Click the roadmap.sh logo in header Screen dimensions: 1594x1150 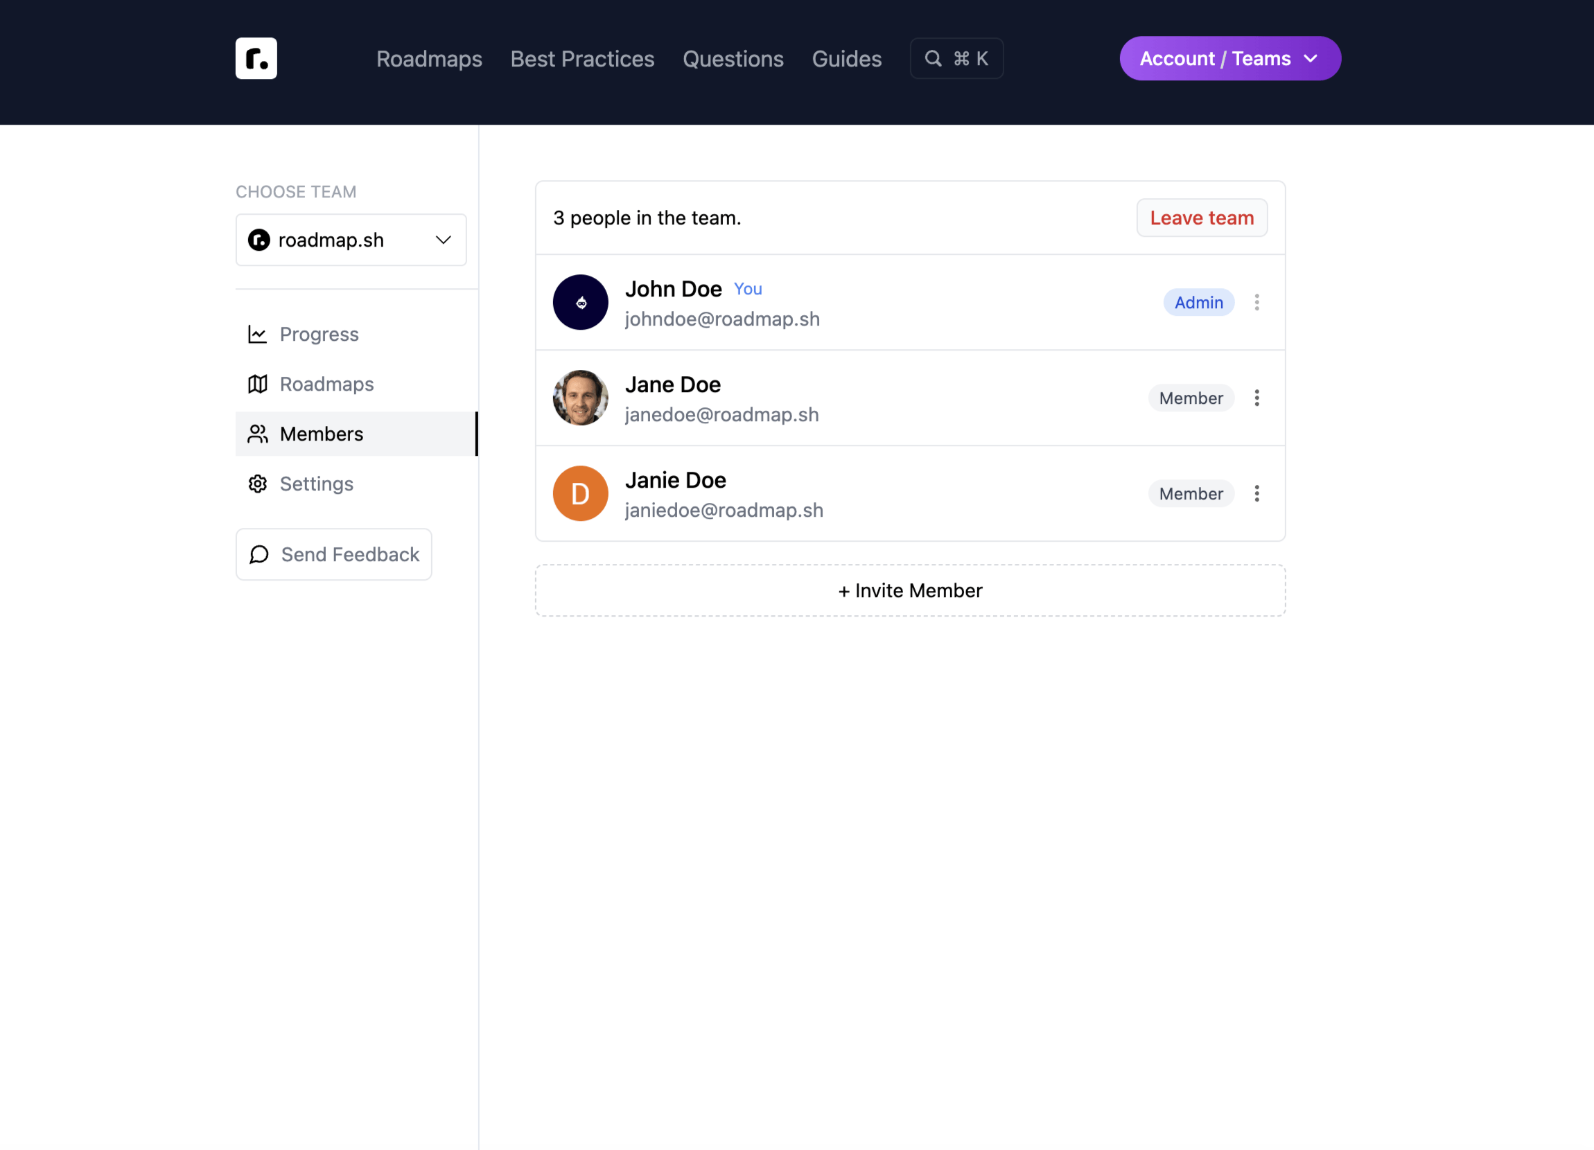(x=256, y=58)
